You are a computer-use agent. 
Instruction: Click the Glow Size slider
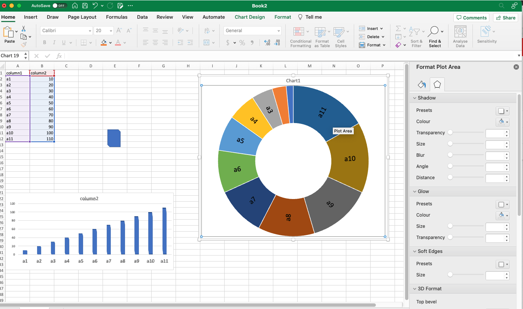[467, 226]
